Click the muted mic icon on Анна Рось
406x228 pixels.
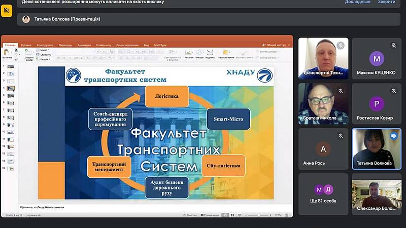[341, 136]
